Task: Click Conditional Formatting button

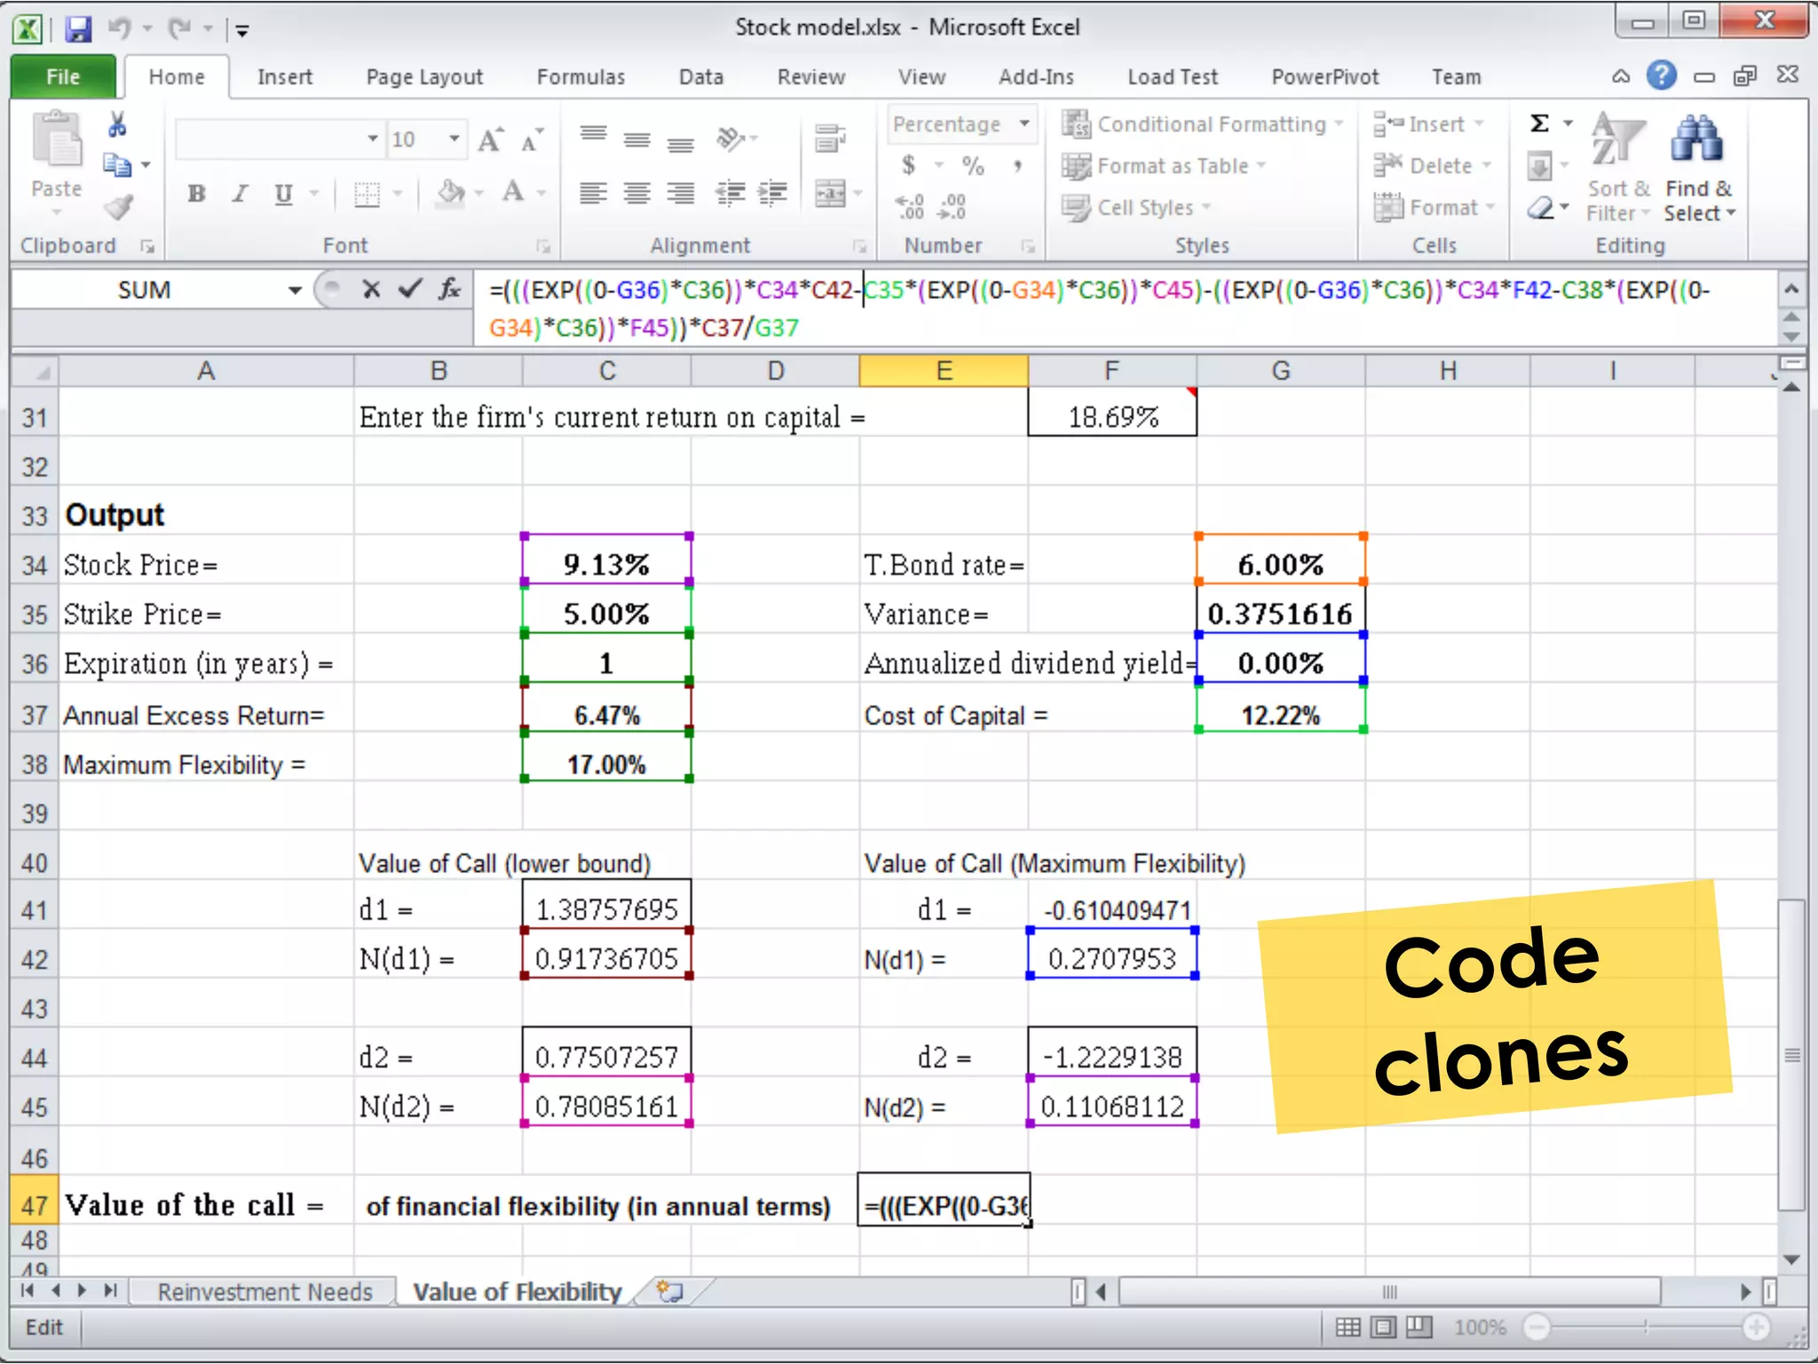Action: point(1202,124)
